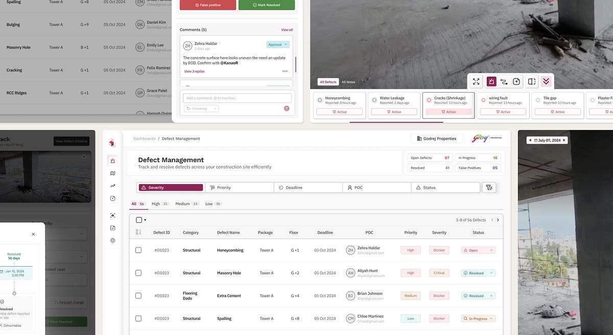Image resolution: width=613 pixels, height=335 pixels.
Task: Select the Water Leakage card radio circle
Action: (374, 100)
